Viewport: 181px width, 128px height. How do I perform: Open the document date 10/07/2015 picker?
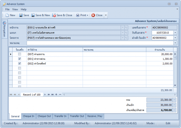coord(175,33)
